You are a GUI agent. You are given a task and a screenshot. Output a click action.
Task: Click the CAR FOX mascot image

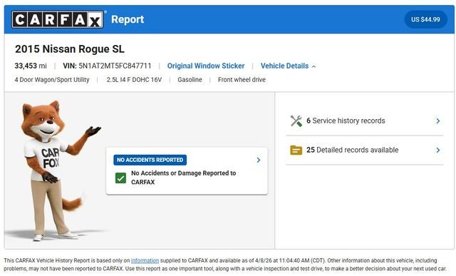(57, 170)
